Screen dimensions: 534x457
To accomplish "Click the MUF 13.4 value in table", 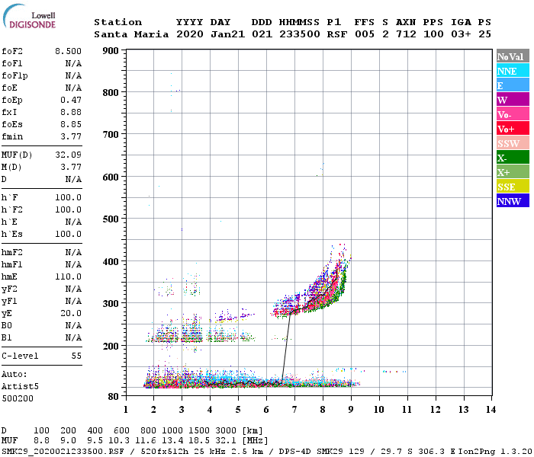I will pos(172,441).
